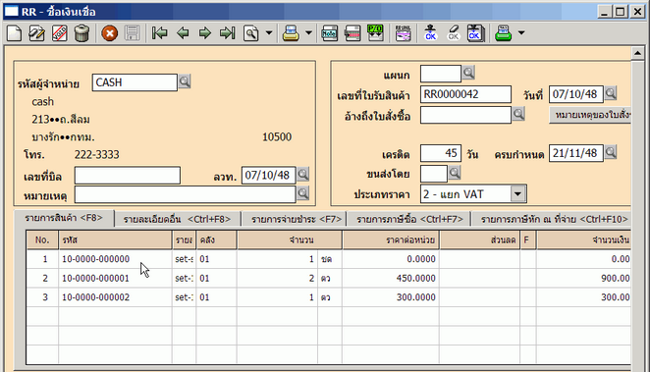Click the ขนส่งโดย input field
650x372 pixels.
tap(434, 174)
